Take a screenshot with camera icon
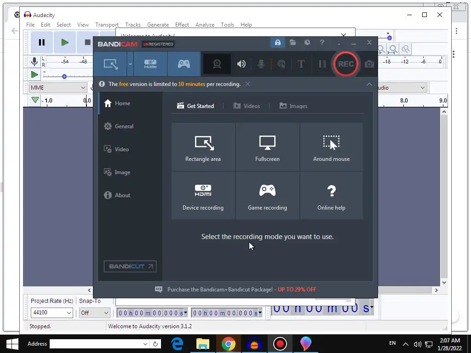 [369, 64]
